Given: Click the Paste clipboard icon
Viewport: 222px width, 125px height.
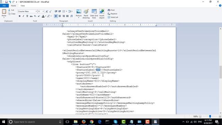Looking at the screenshot, I should [x=4, y=11].
